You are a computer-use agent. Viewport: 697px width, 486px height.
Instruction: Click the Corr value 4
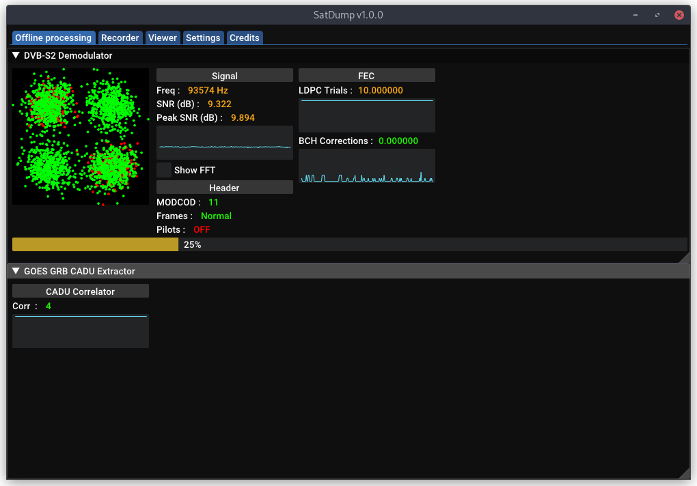(49, 306)
